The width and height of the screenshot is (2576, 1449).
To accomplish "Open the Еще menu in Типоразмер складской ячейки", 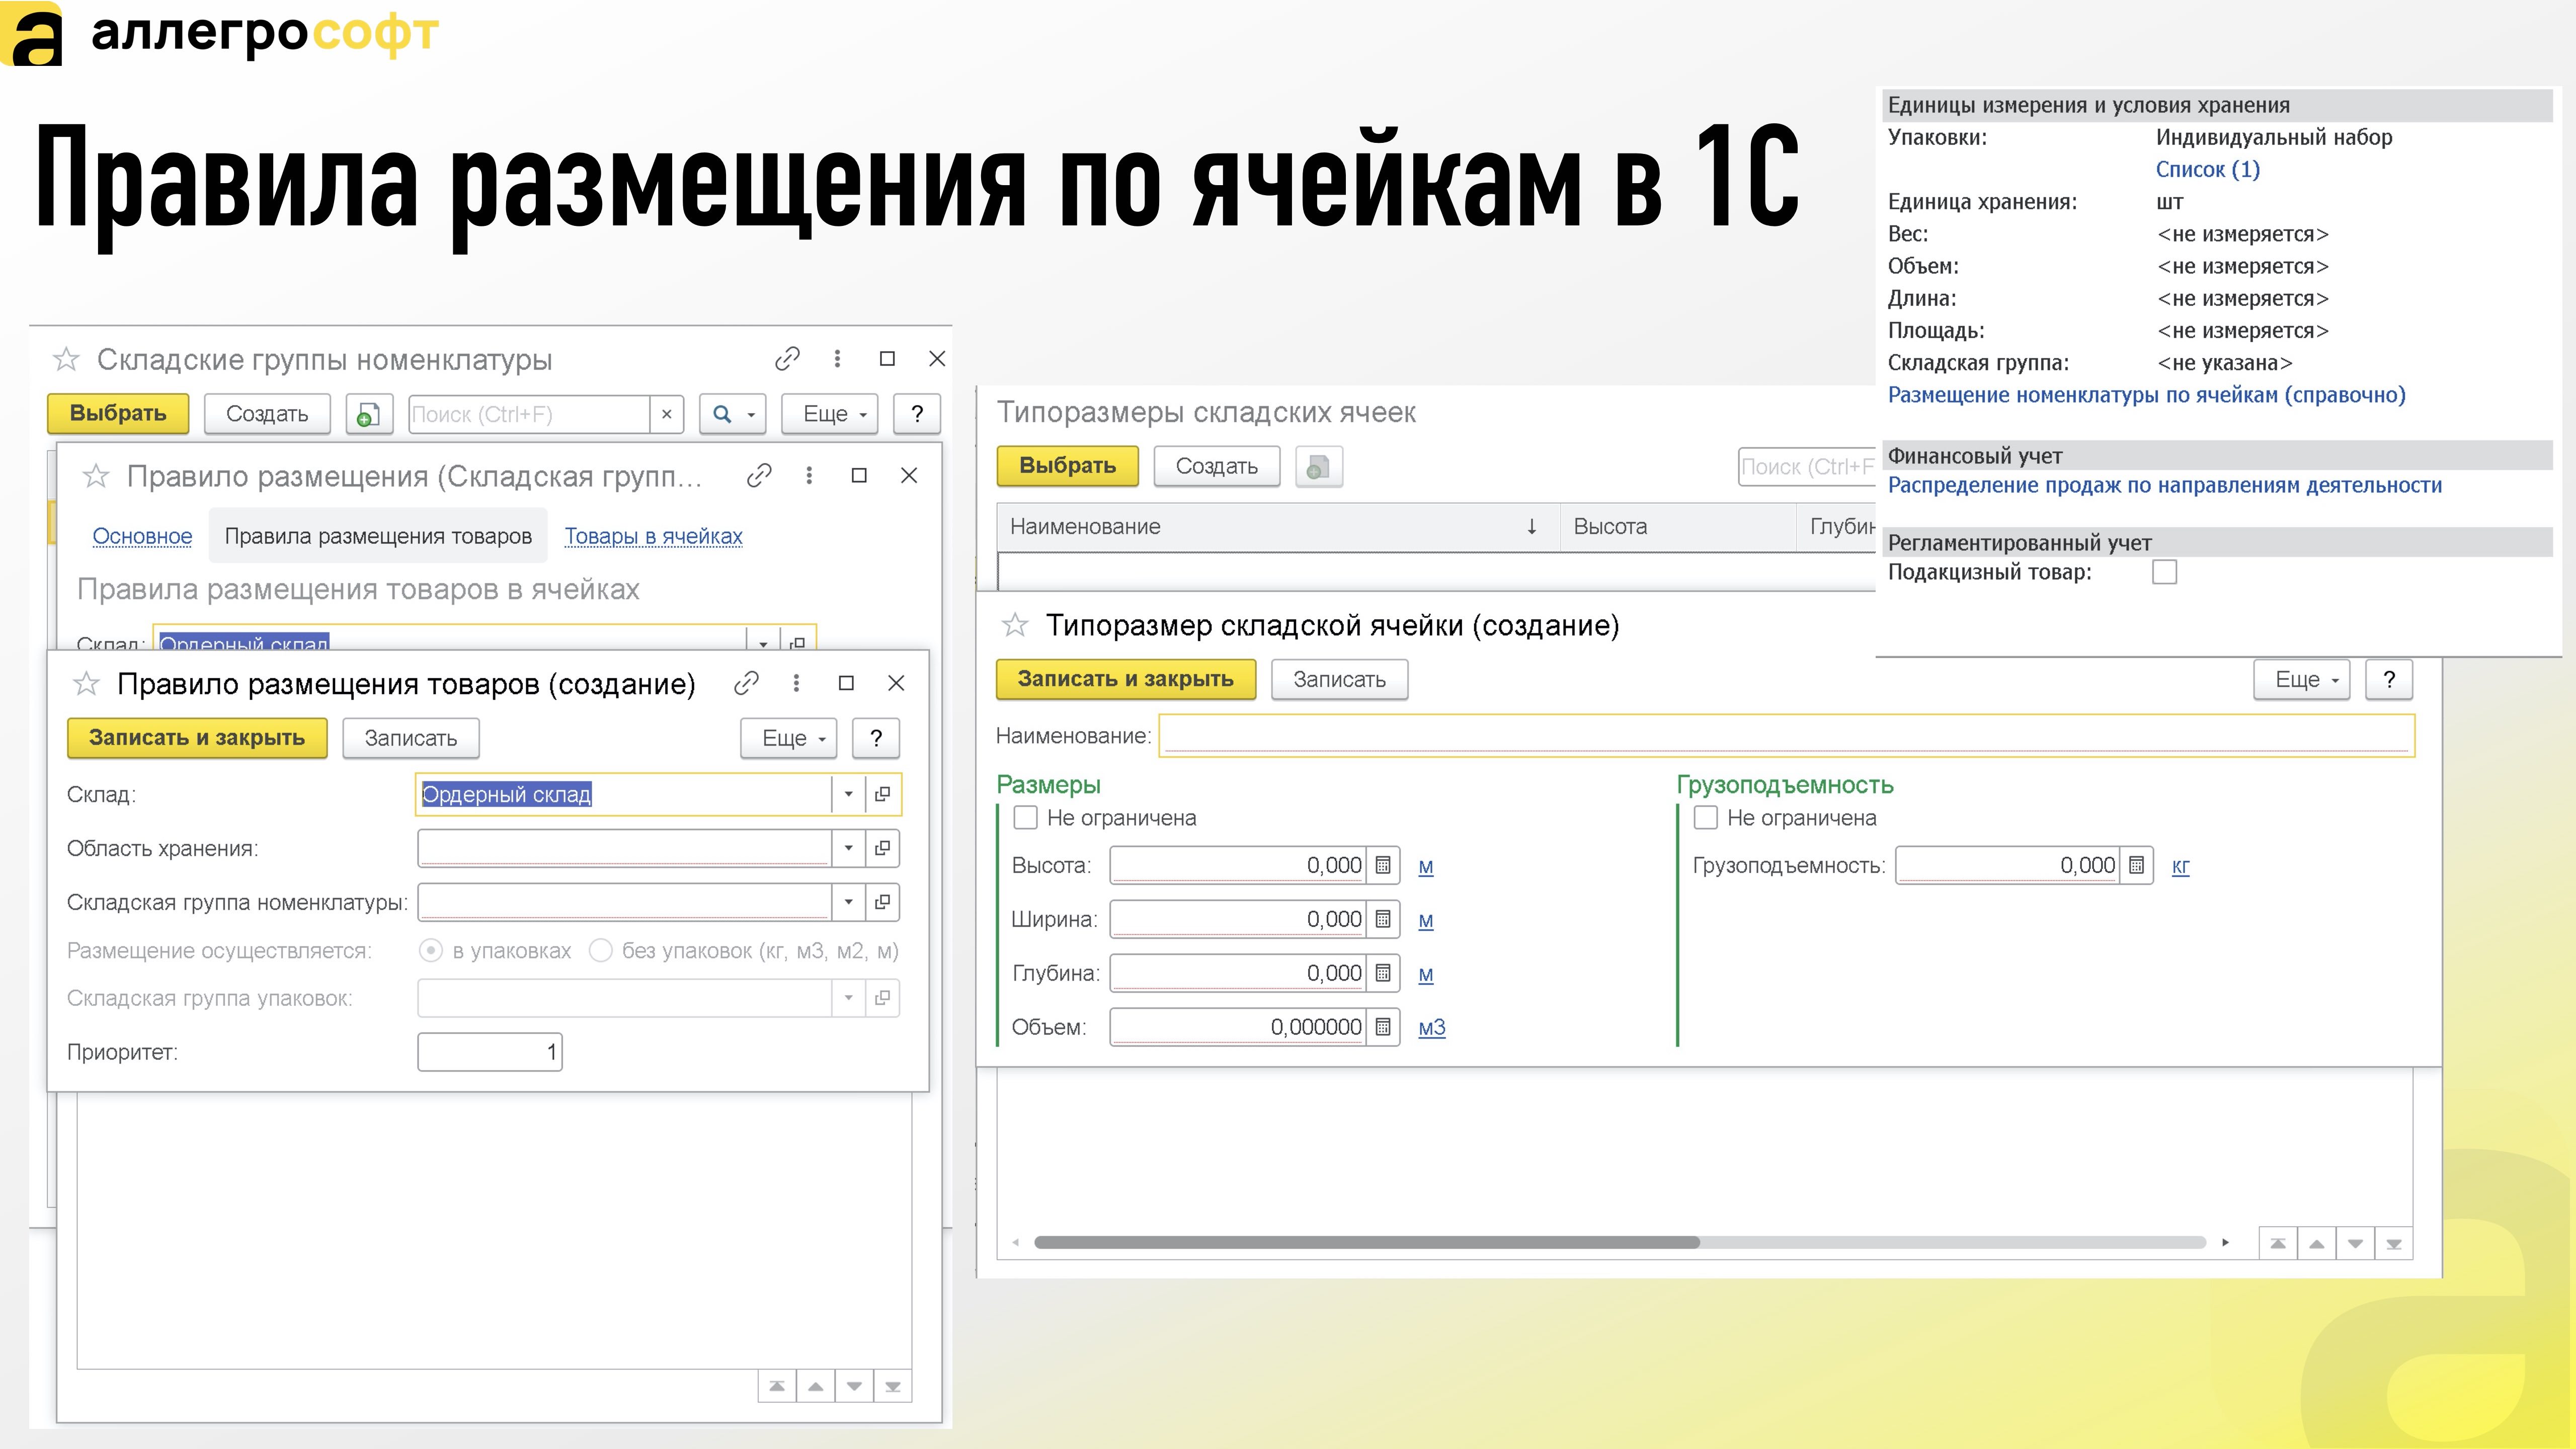I will tap(2301, 680).
